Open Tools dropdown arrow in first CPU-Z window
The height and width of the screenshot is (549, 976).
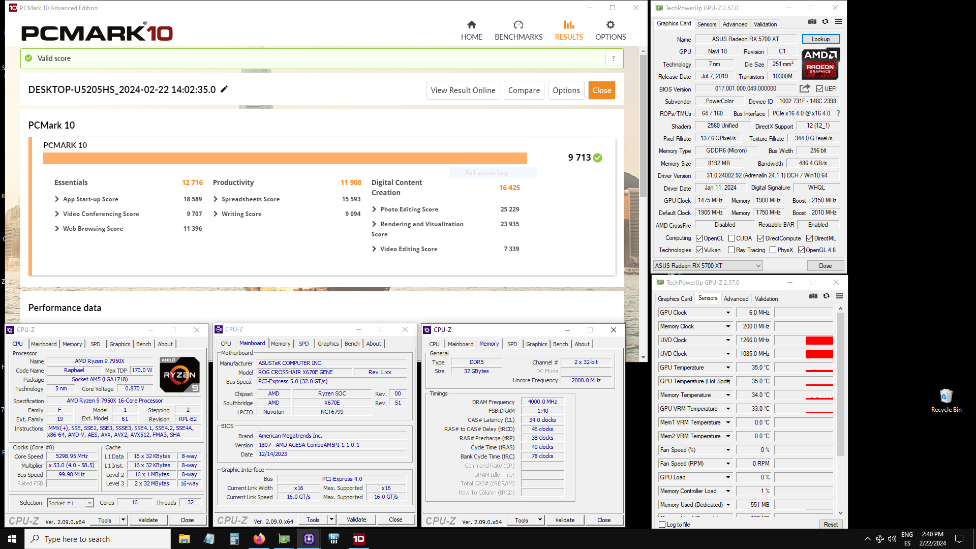(x=123, y=520)
